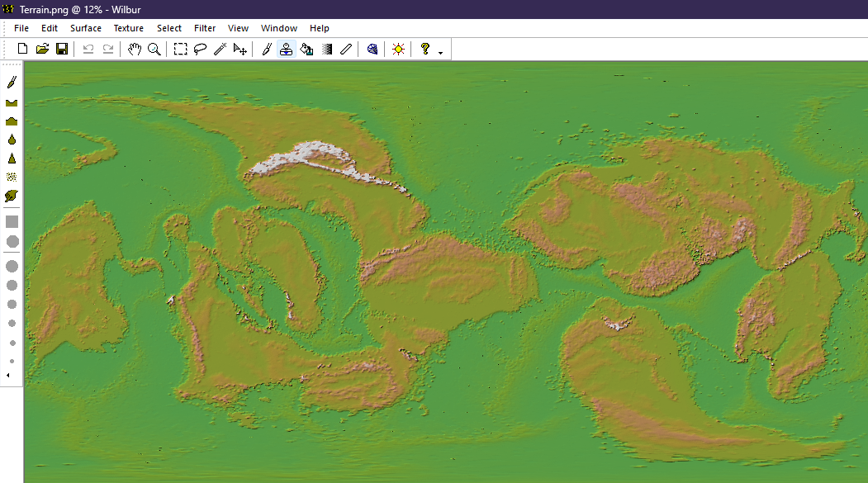
Task: Click the paint bucket fill tool
Action: (x=306, y=50)
